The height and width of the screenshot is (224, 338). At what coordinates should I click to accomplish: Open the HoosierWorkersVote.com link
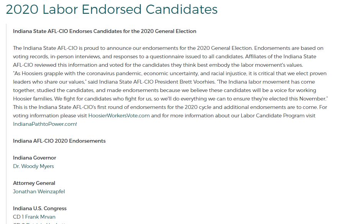pos(119,115)
